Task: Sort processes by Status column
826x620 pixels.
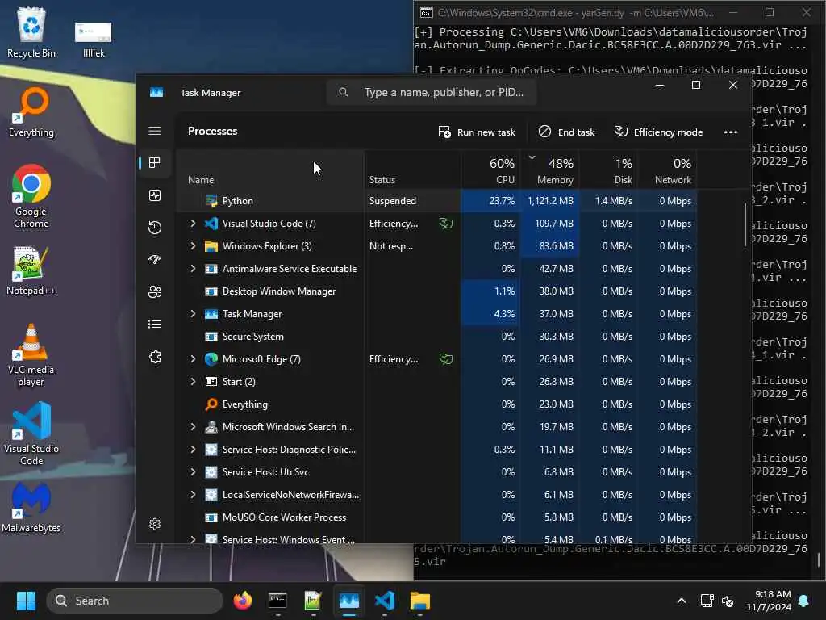Action: click(x=412, y=170)
